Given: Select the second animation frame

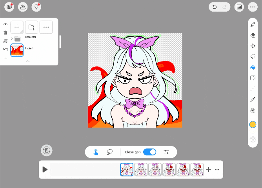Looking at the screenshot, I should (x=141, y=170).
